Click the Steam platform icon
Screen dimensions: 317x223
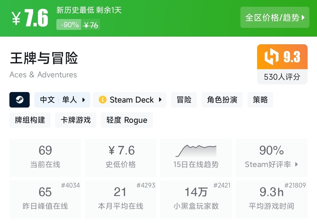20,100
